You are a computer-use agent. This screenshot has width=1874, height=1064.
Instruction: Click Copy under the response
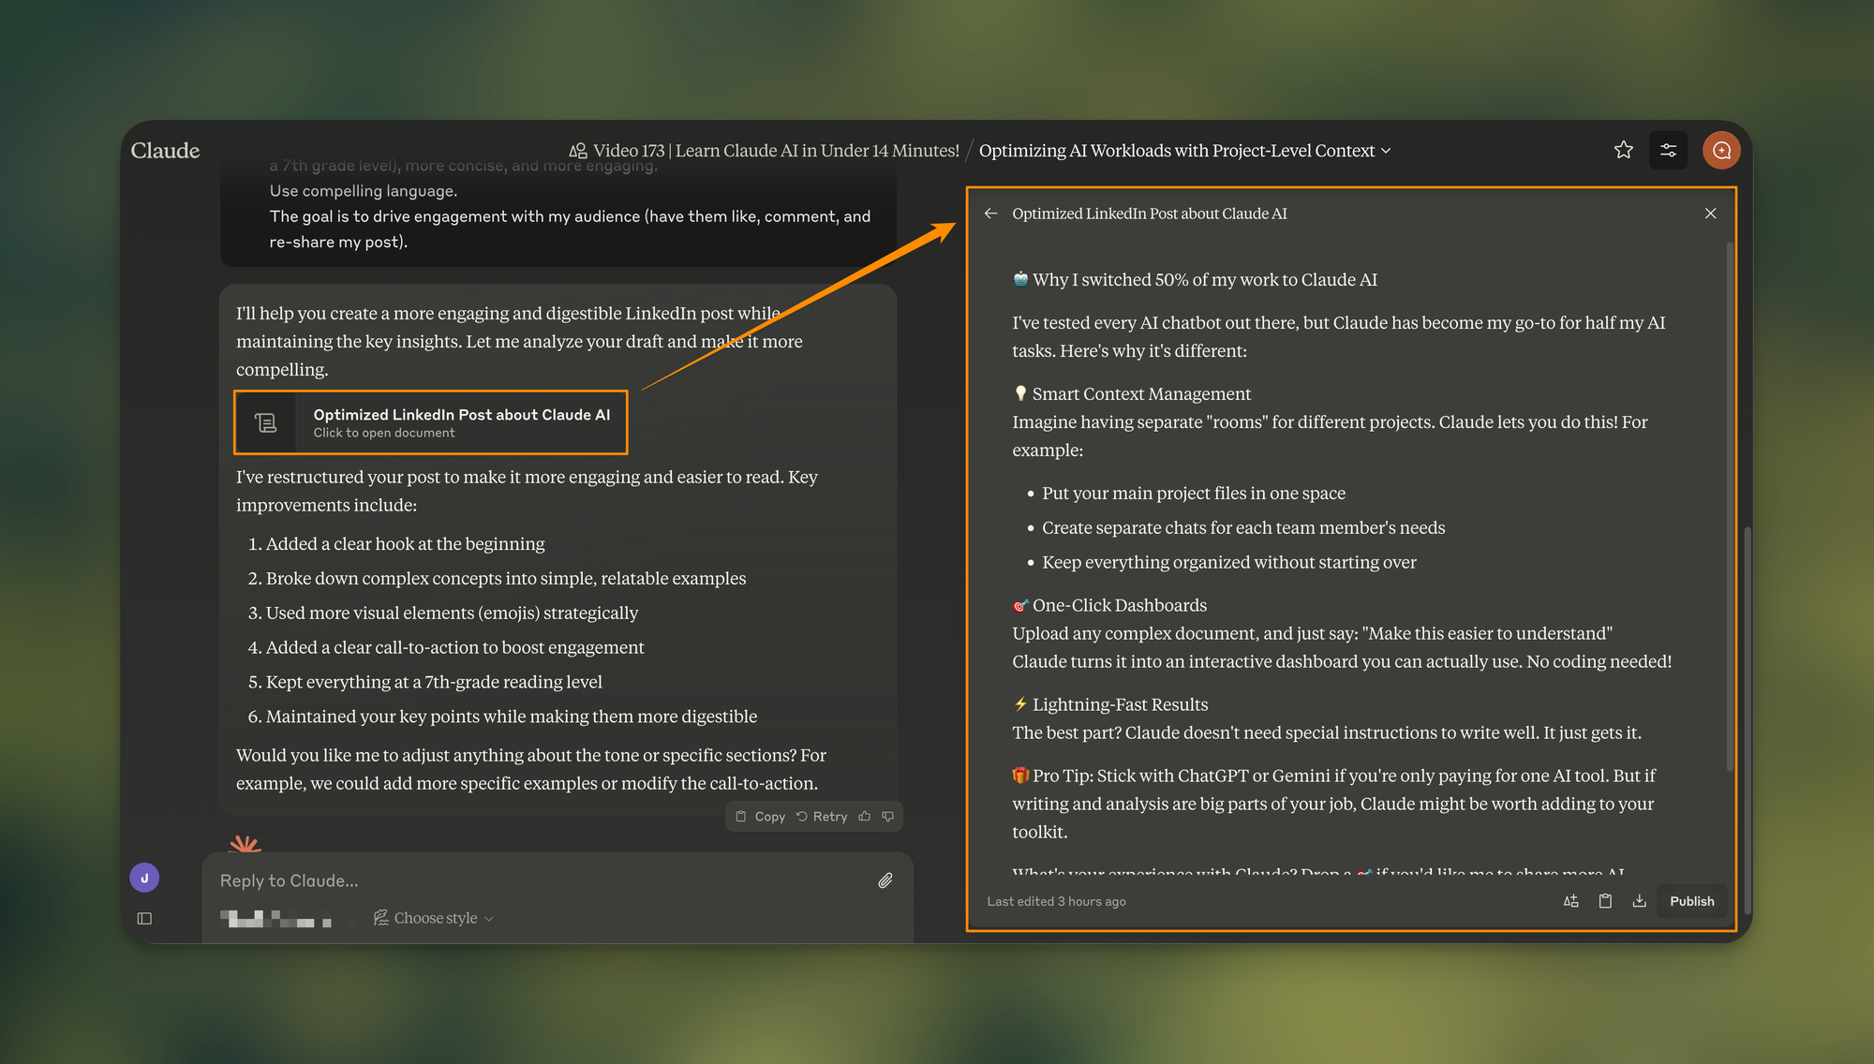760,817
